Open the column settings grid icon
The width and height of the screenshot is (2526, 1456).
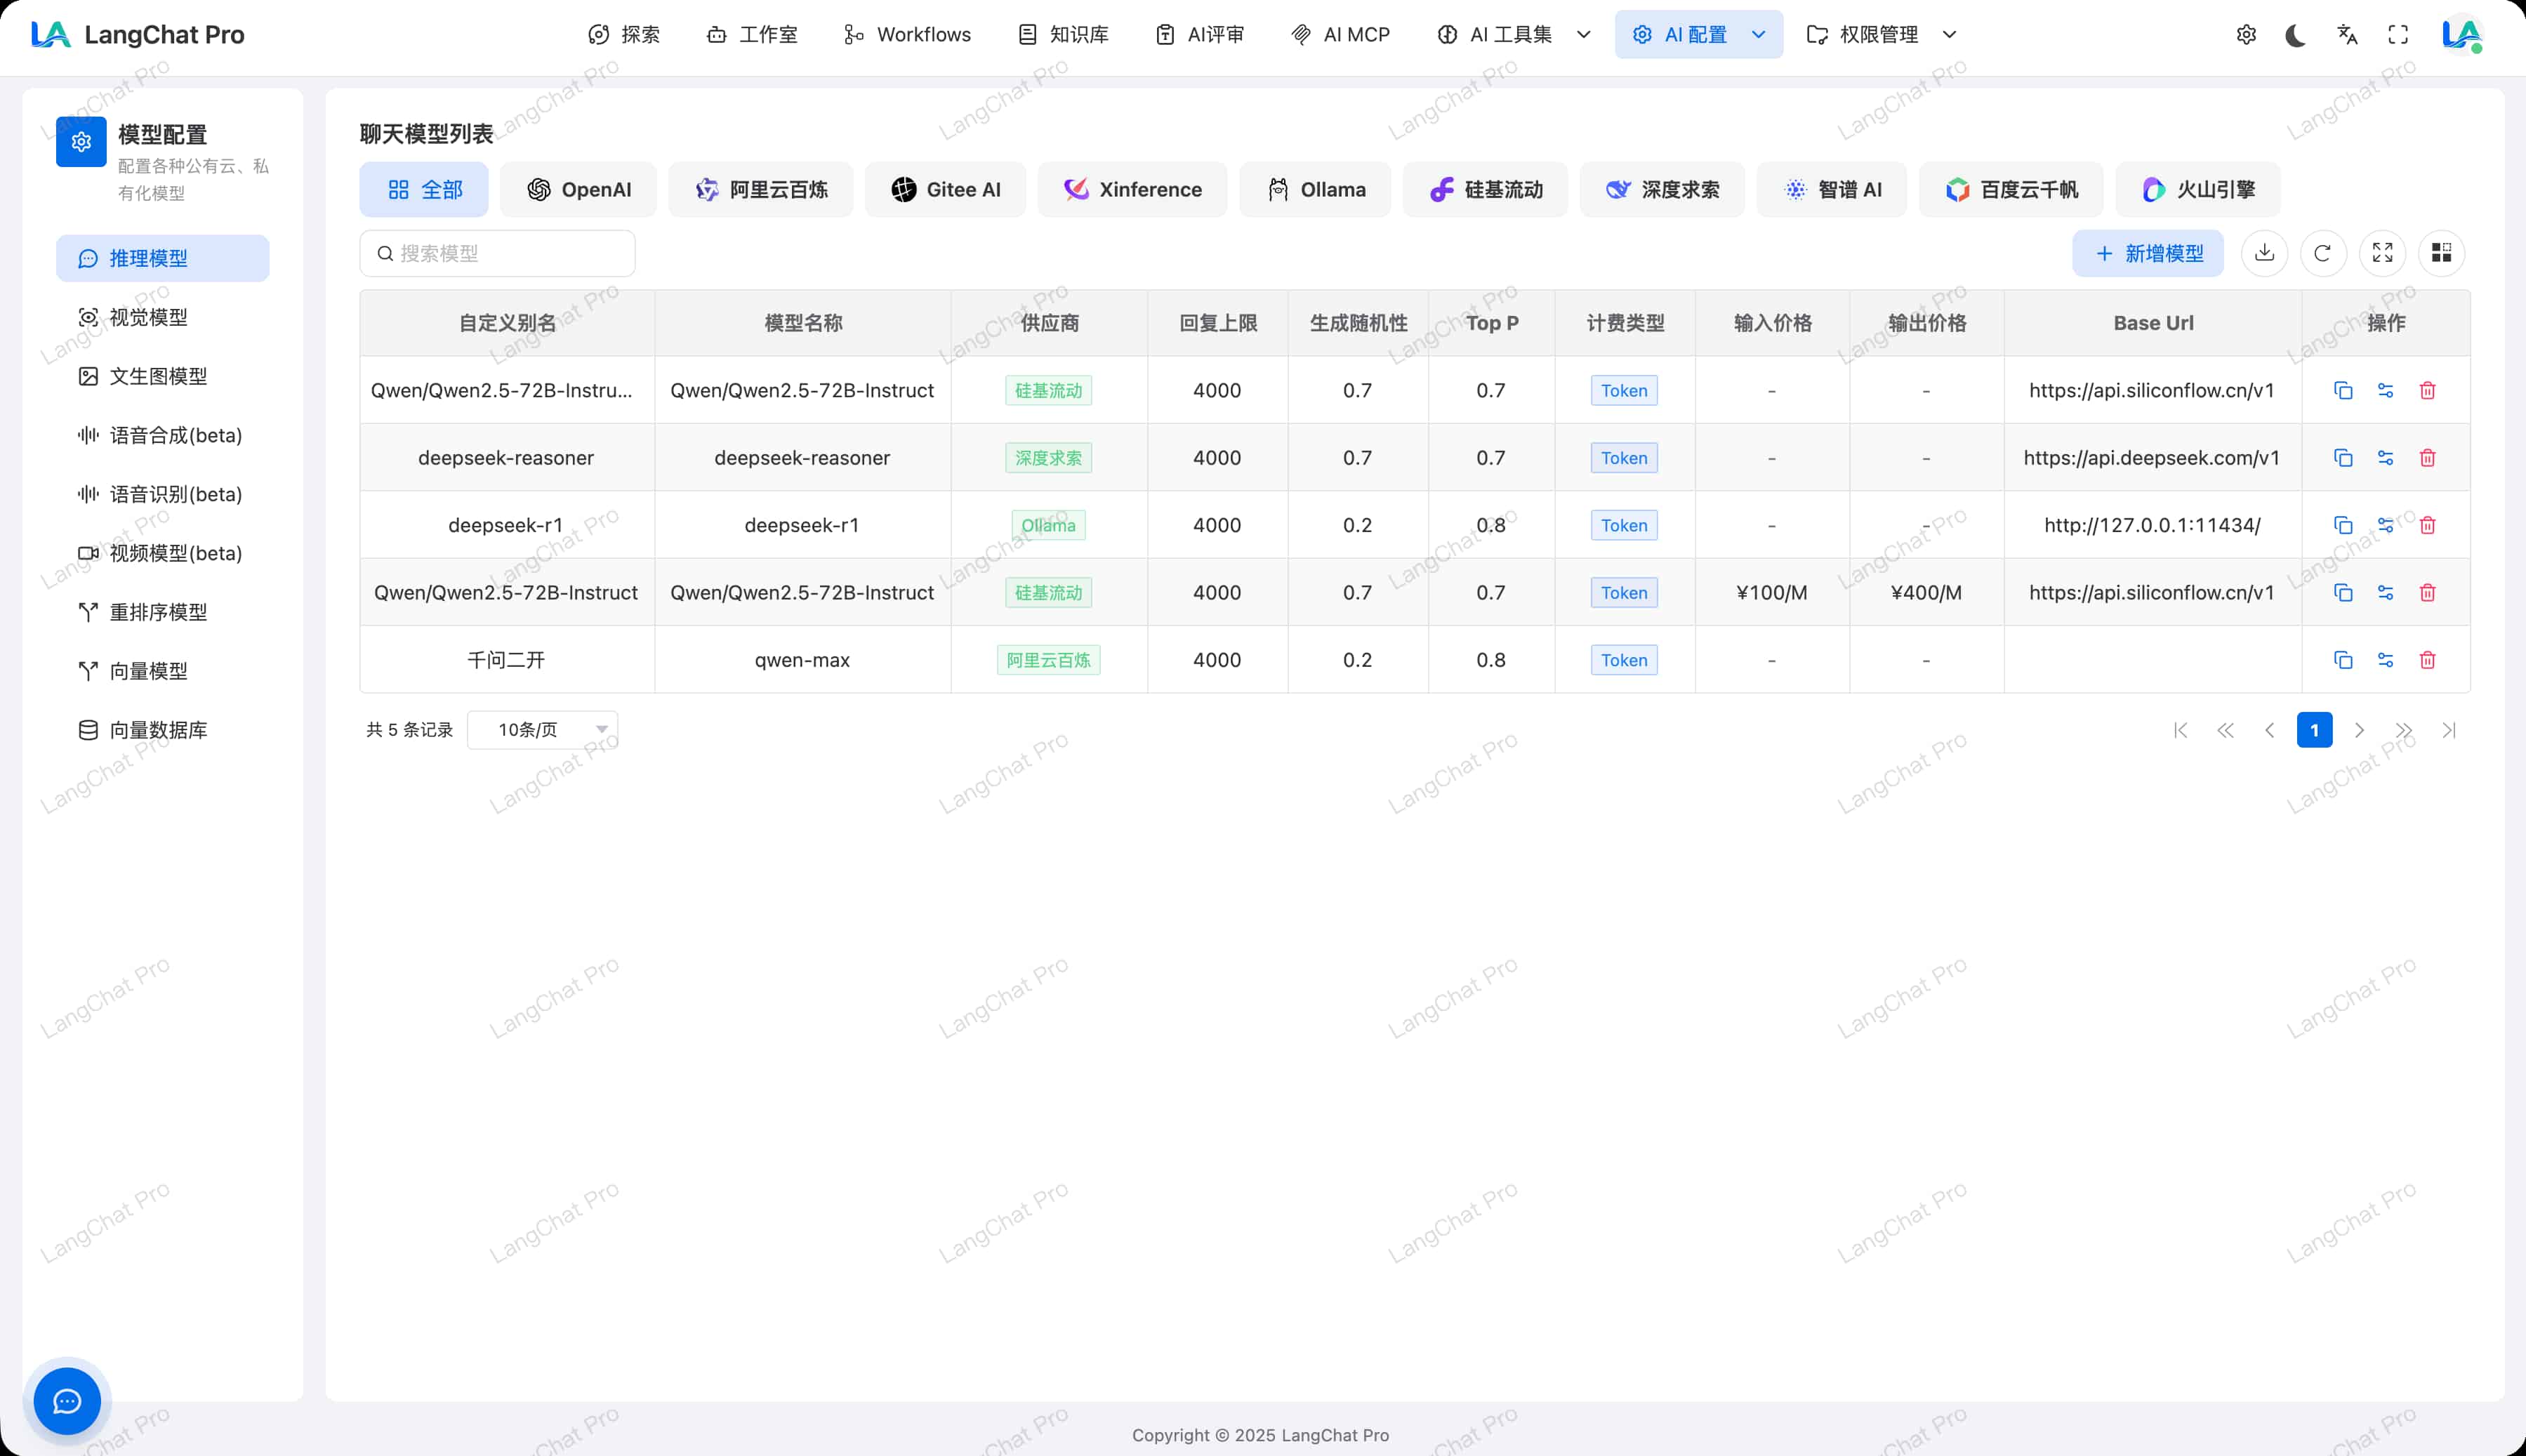(2441, 253)
